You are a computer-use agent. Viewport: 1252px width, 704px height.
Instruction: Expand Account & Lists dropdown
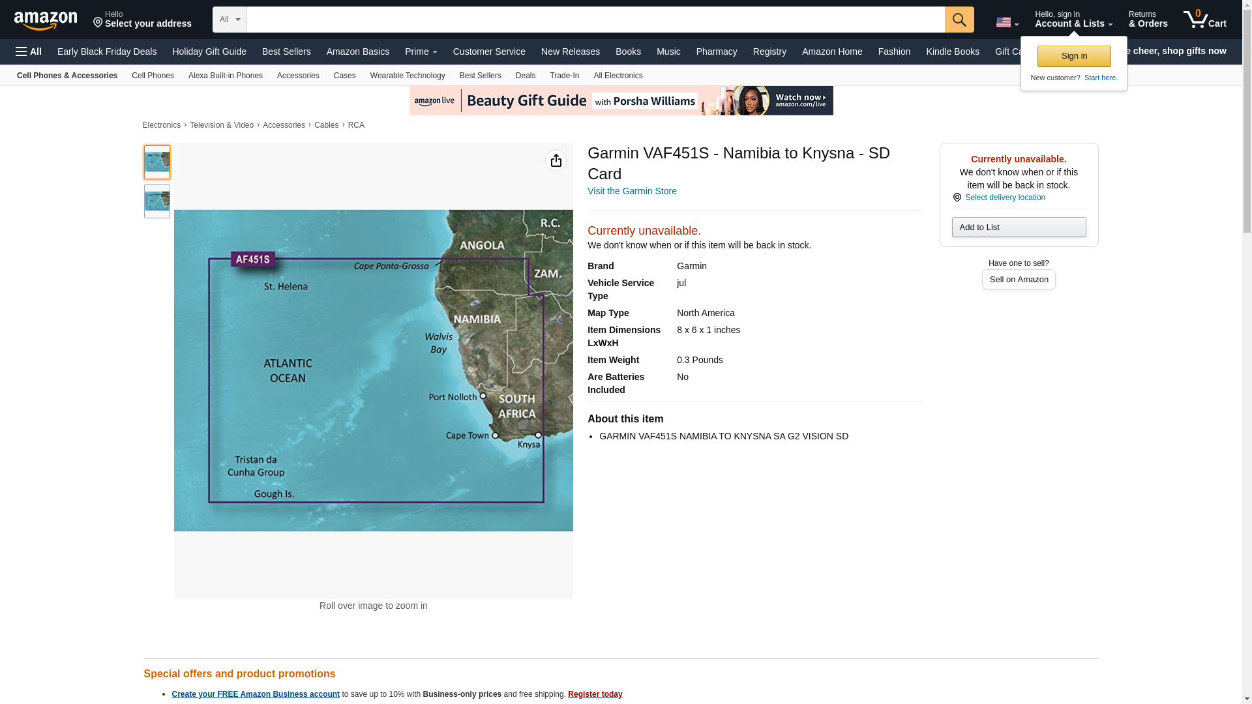[x=1073, y=20]
